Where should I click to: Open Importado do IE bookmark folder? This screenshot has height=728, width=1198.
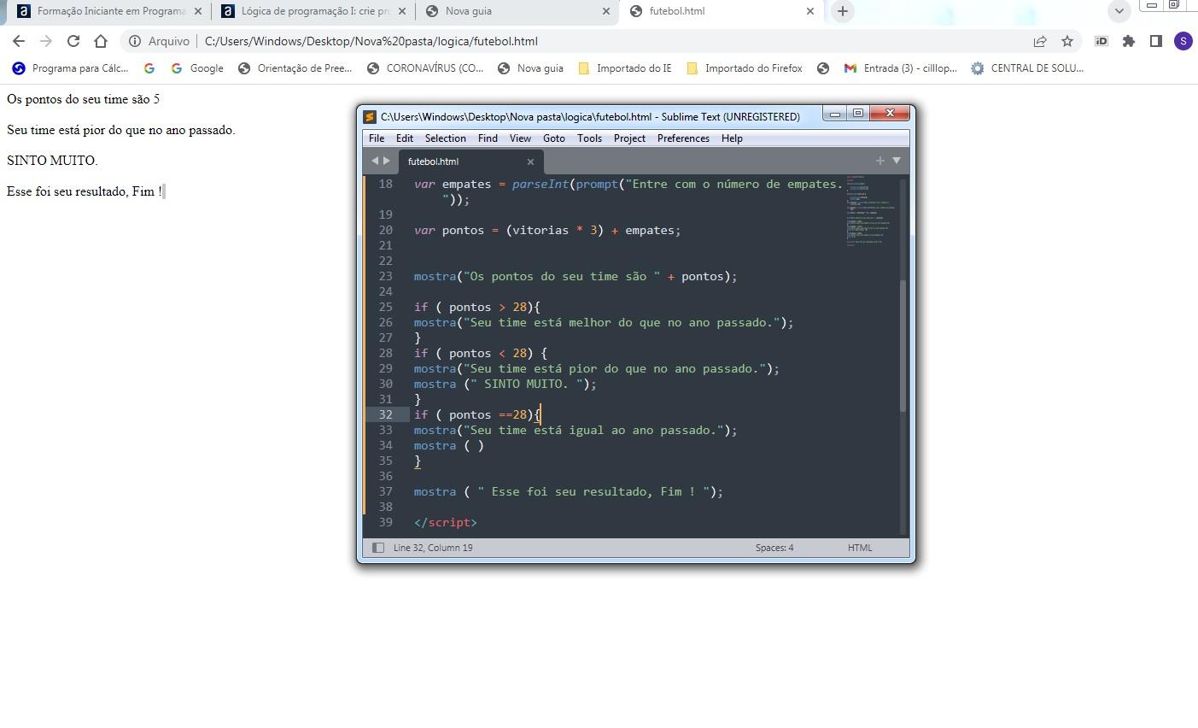click(625, 68)
